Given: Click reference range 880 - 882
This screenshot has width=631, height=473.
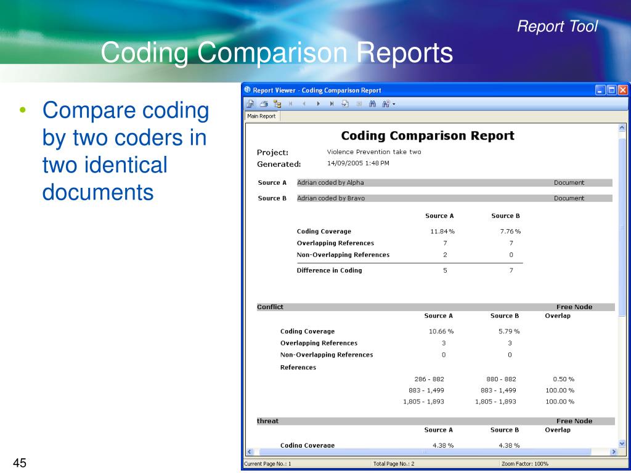Looking at the screenshot, I should coord(501,379).
